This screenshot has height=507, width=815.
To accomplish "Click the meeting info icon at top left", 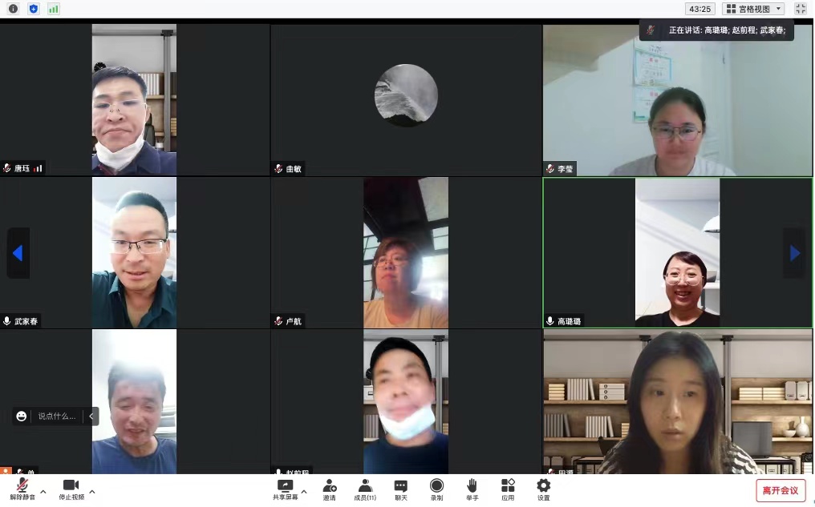I will tap(13, 9).
